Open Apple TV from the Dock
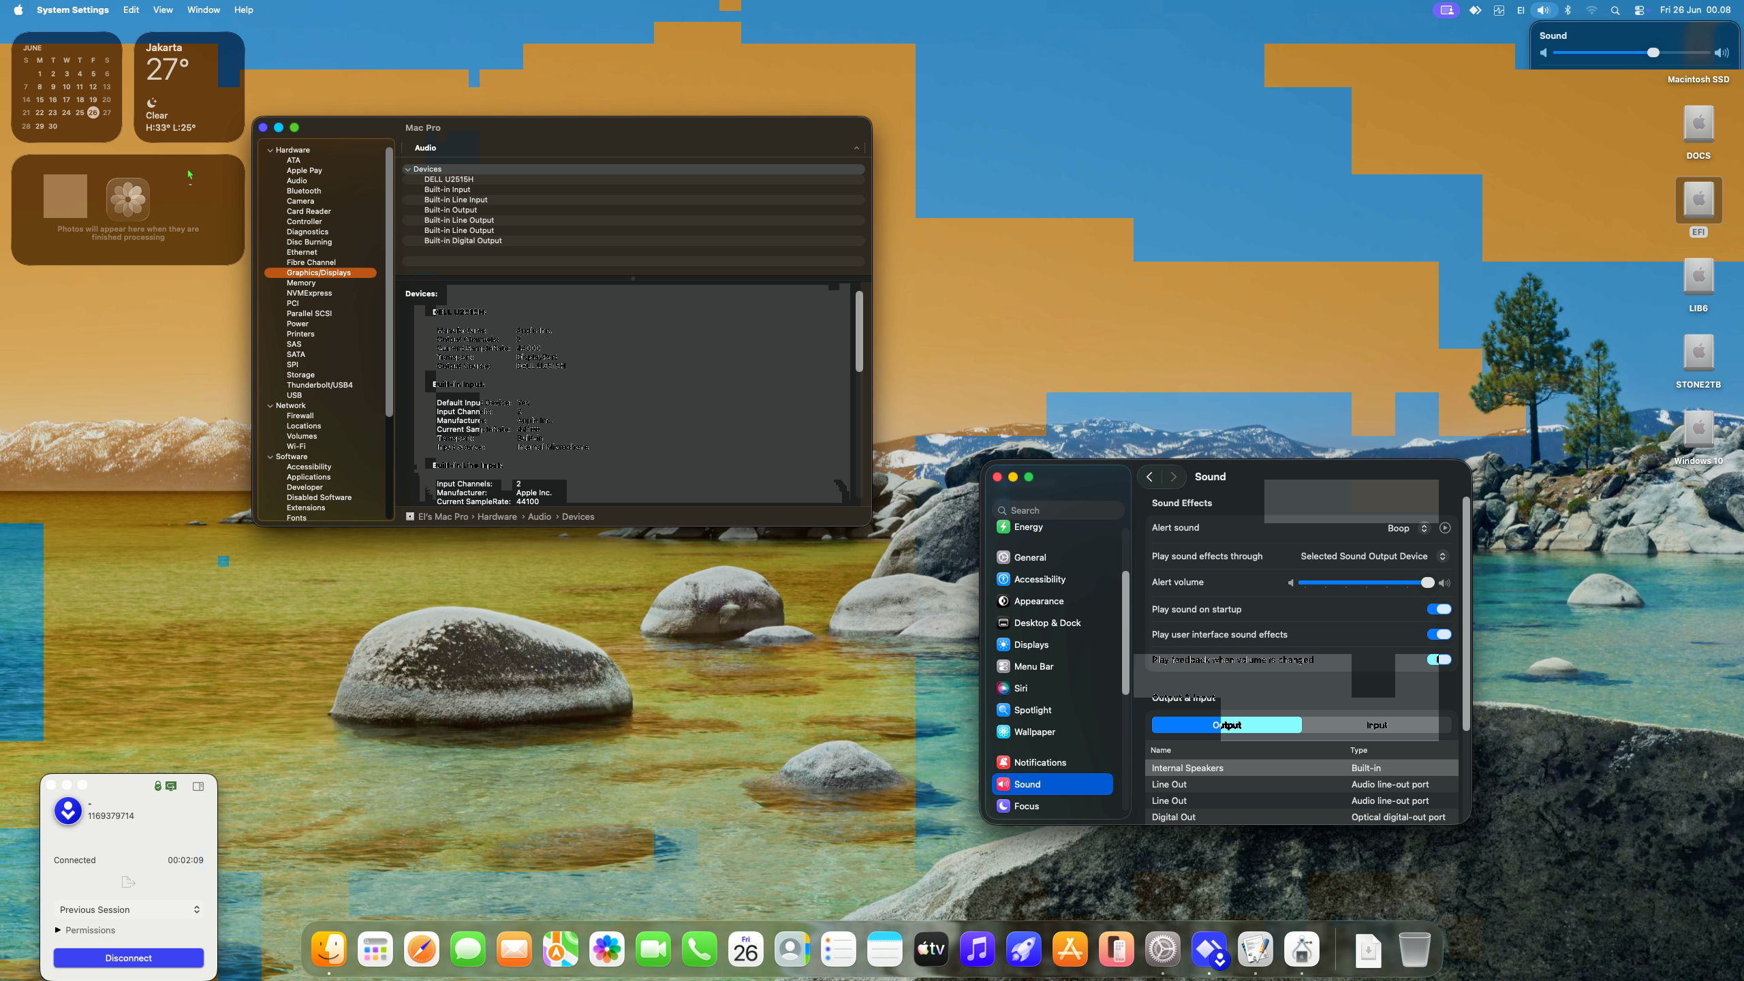Screen dimensions: 1744x981 (x=931, y=949)
